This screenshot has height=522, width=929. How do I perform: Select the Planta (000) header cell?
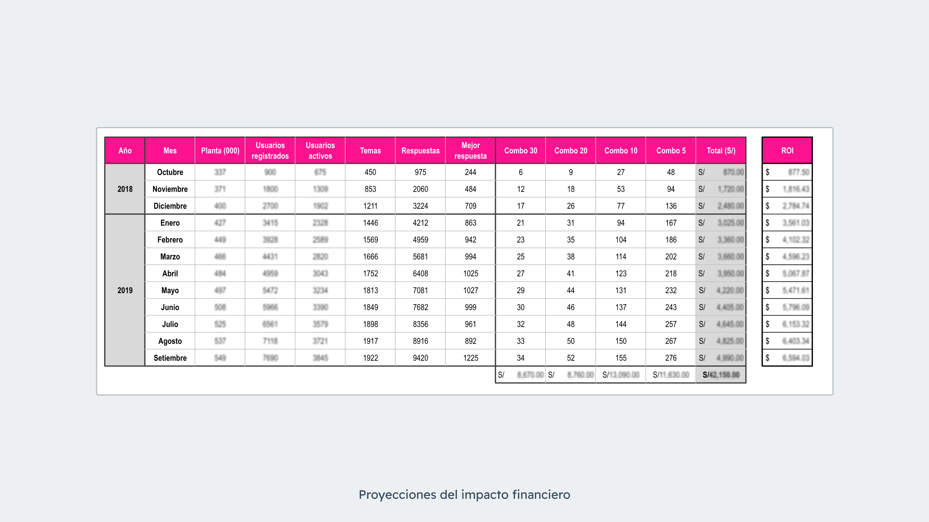tap(220, 151)
